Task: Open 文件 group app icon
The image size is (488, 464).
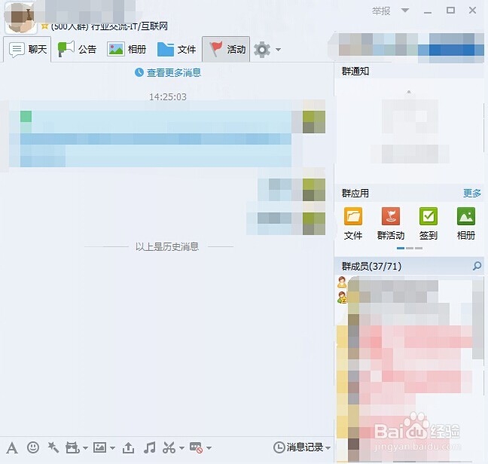Action: (x=353, y=216)
